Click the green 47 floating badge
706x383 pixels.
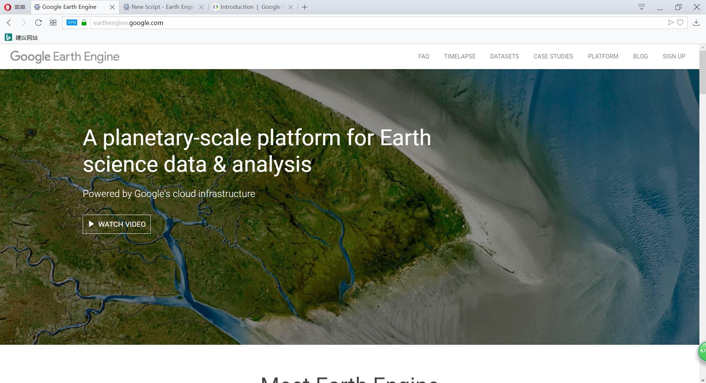tap(702, 351)
